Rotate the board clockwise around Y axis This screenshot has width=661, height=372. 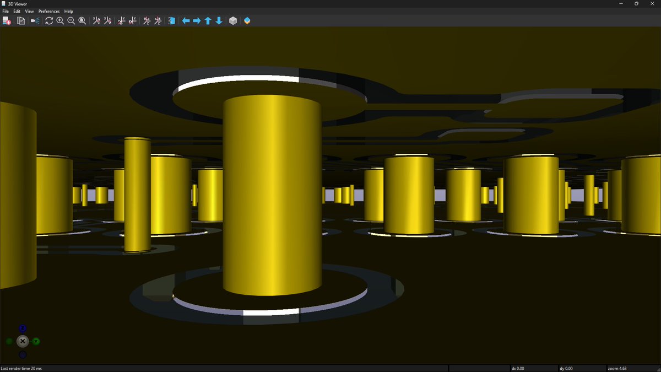pos(122,21)
